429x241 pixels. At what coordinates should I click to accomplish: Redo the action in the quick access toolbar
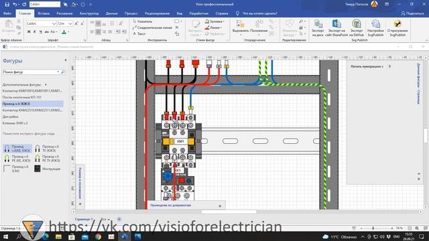[x=24, y=5]
